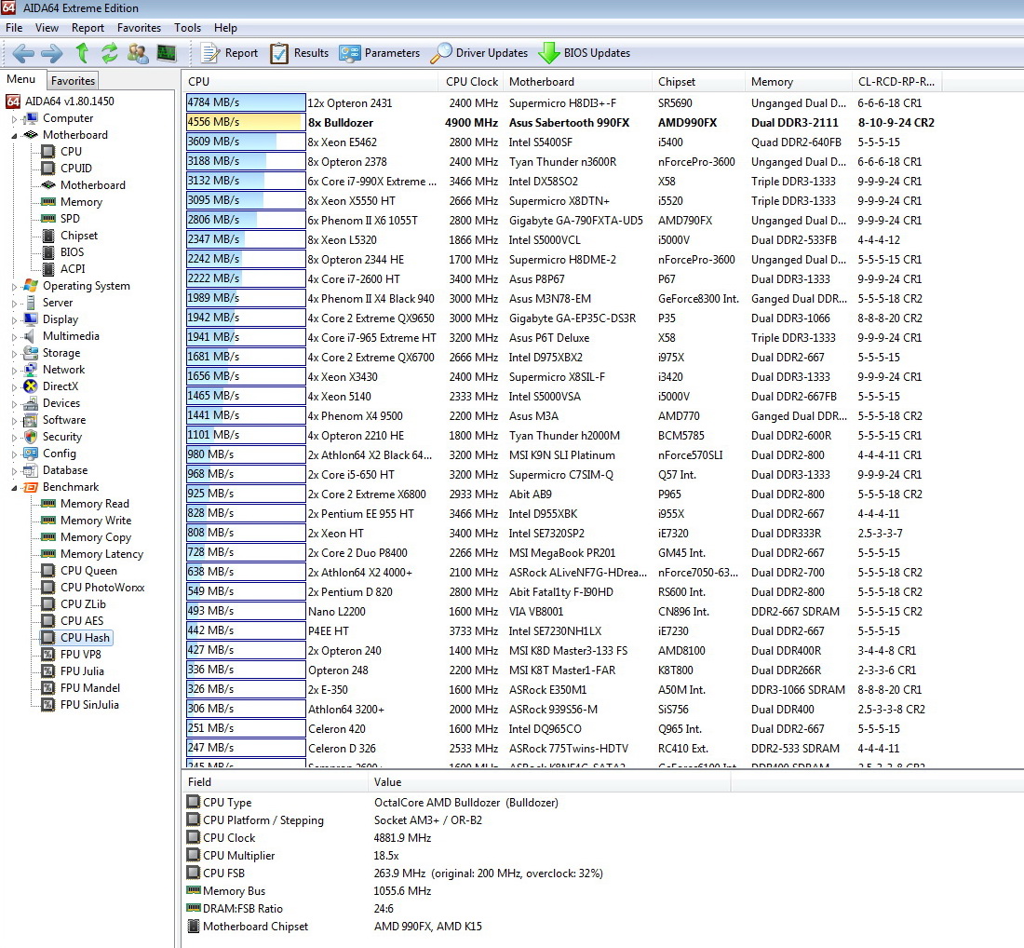Click the CL-RCD-RP-R... column header

[897, 82]
